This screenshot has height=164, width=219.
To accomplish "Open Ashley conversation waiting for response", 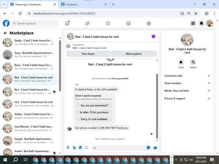I will click(29, 116).
